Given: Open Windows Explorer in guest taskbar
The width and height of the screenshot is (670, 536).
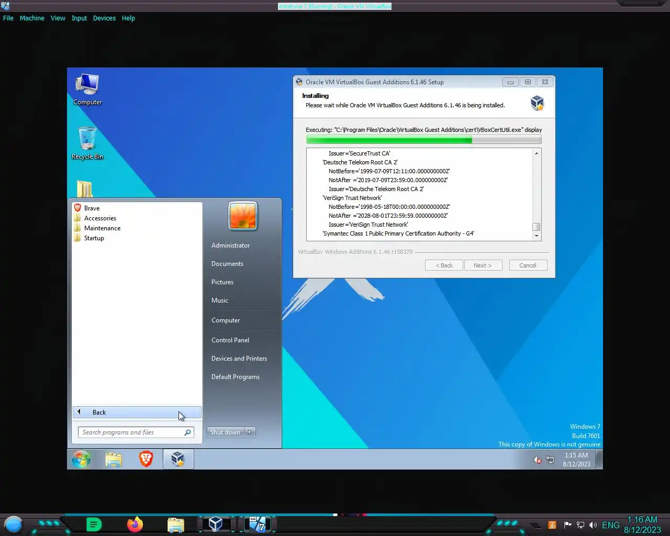Looking at the screenshot, I should [114, 460].
